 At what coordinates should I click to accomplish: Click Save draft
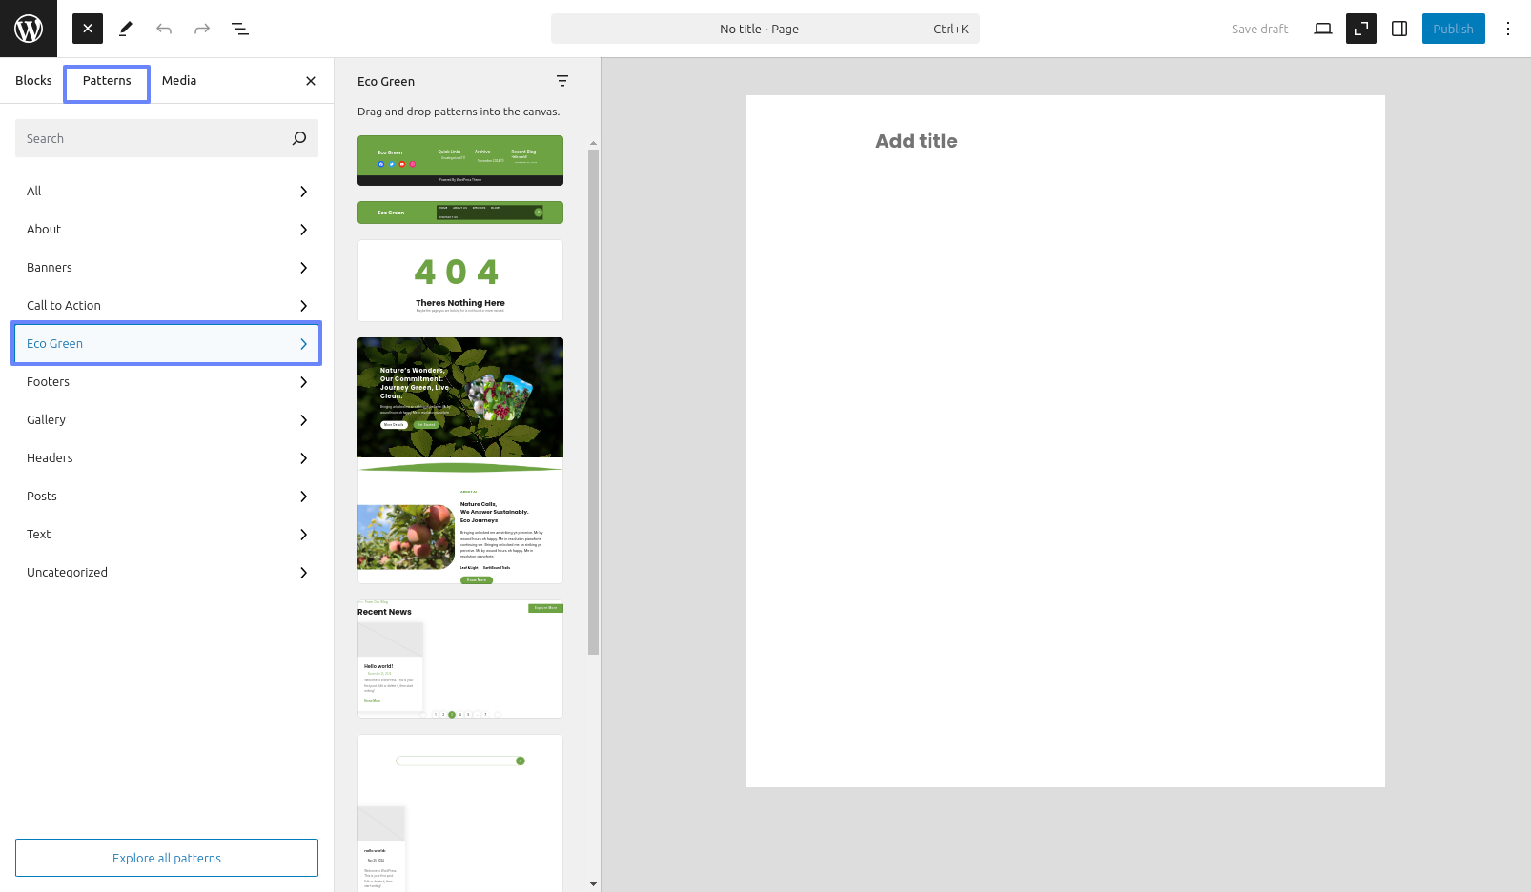pos(1259,29)
